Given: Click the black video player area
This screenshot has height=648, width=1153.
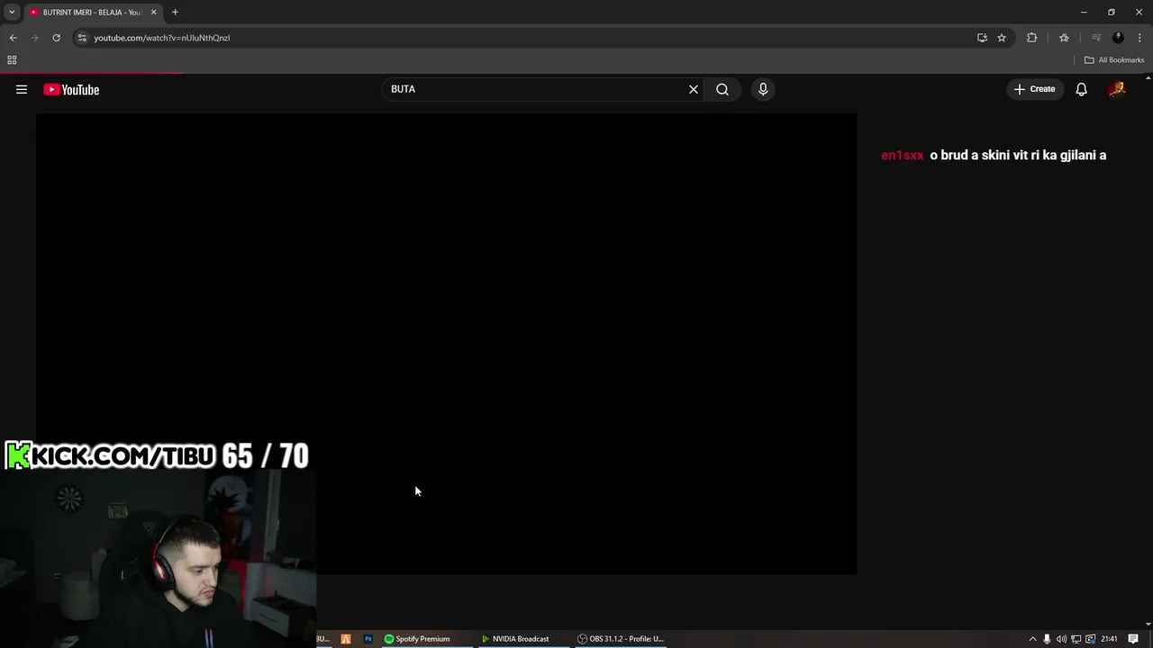Looking at the screenshot, I should tap(447, 344).
